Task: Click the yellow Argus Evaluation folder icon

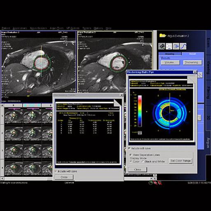Action: [x=163, y=35]
